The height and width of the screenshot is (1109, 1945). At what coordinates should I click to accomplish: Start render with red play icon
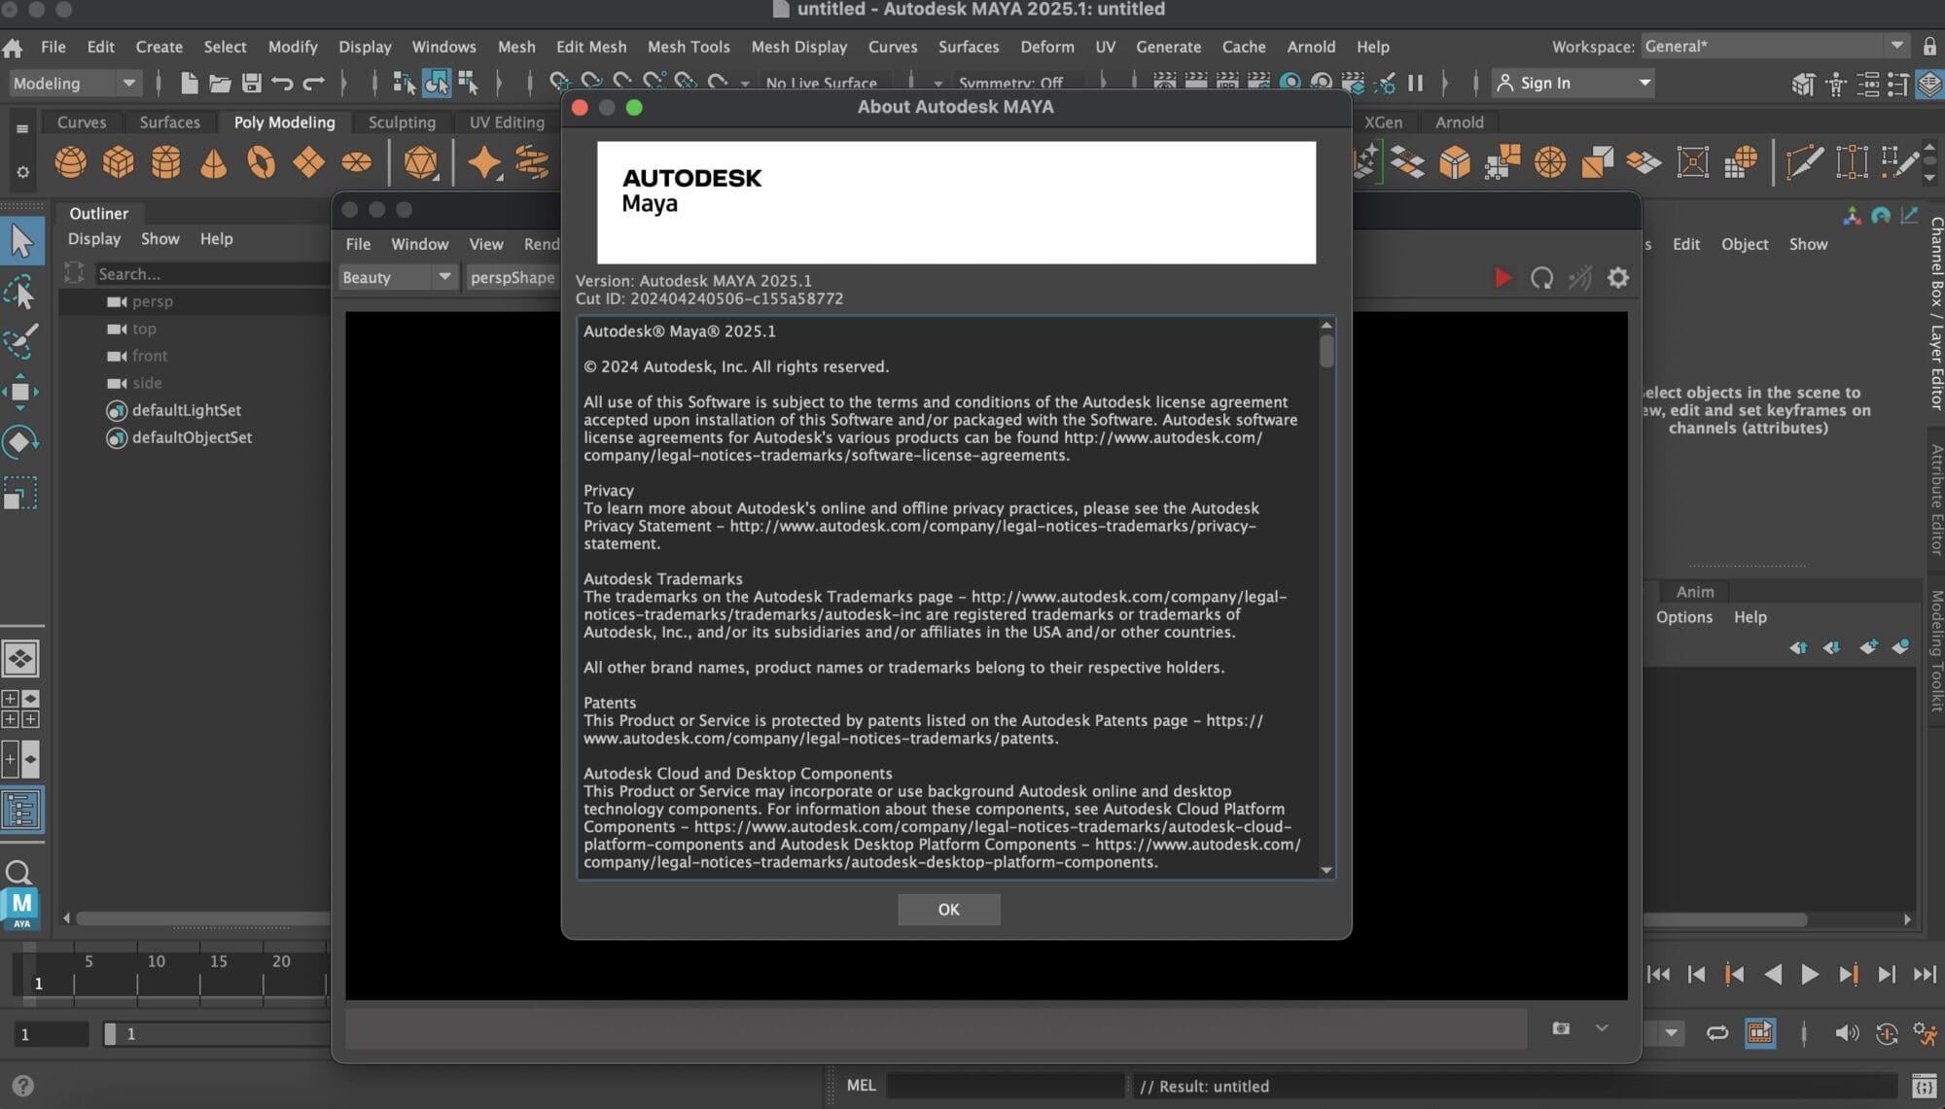[1503, 278]
